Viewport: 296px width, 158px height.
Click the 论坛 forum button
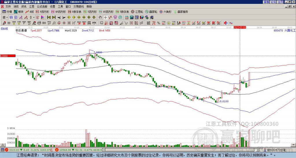point(273,2)
